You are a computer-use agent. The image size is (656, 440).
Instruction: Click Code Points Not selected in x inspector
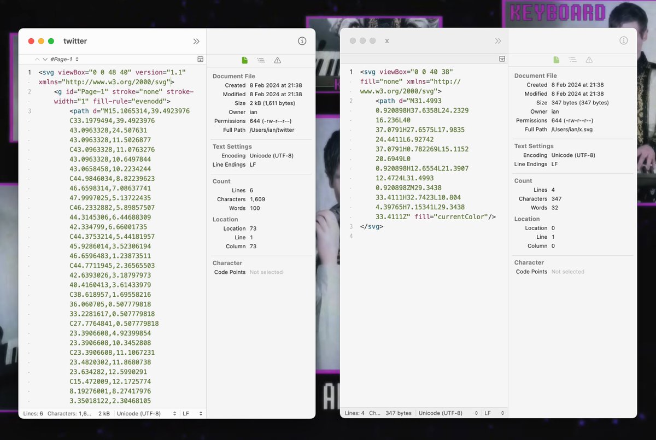568,272
